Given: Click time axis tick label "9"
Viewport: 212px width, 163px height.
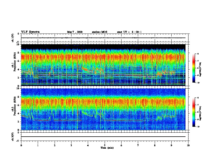Looking at the screenshot, I should pyautogui.click(x=171, y=145).
